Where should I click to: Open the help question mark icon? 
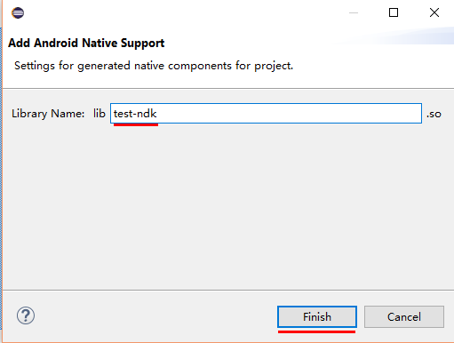coord(26,315)
